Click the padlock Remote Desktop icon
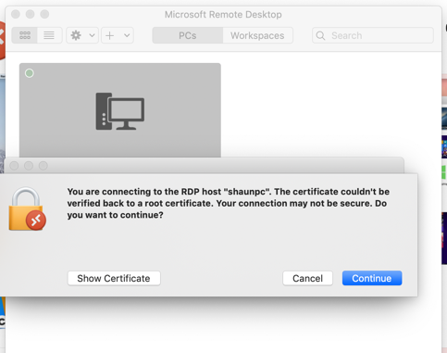 tap(27, 209)
